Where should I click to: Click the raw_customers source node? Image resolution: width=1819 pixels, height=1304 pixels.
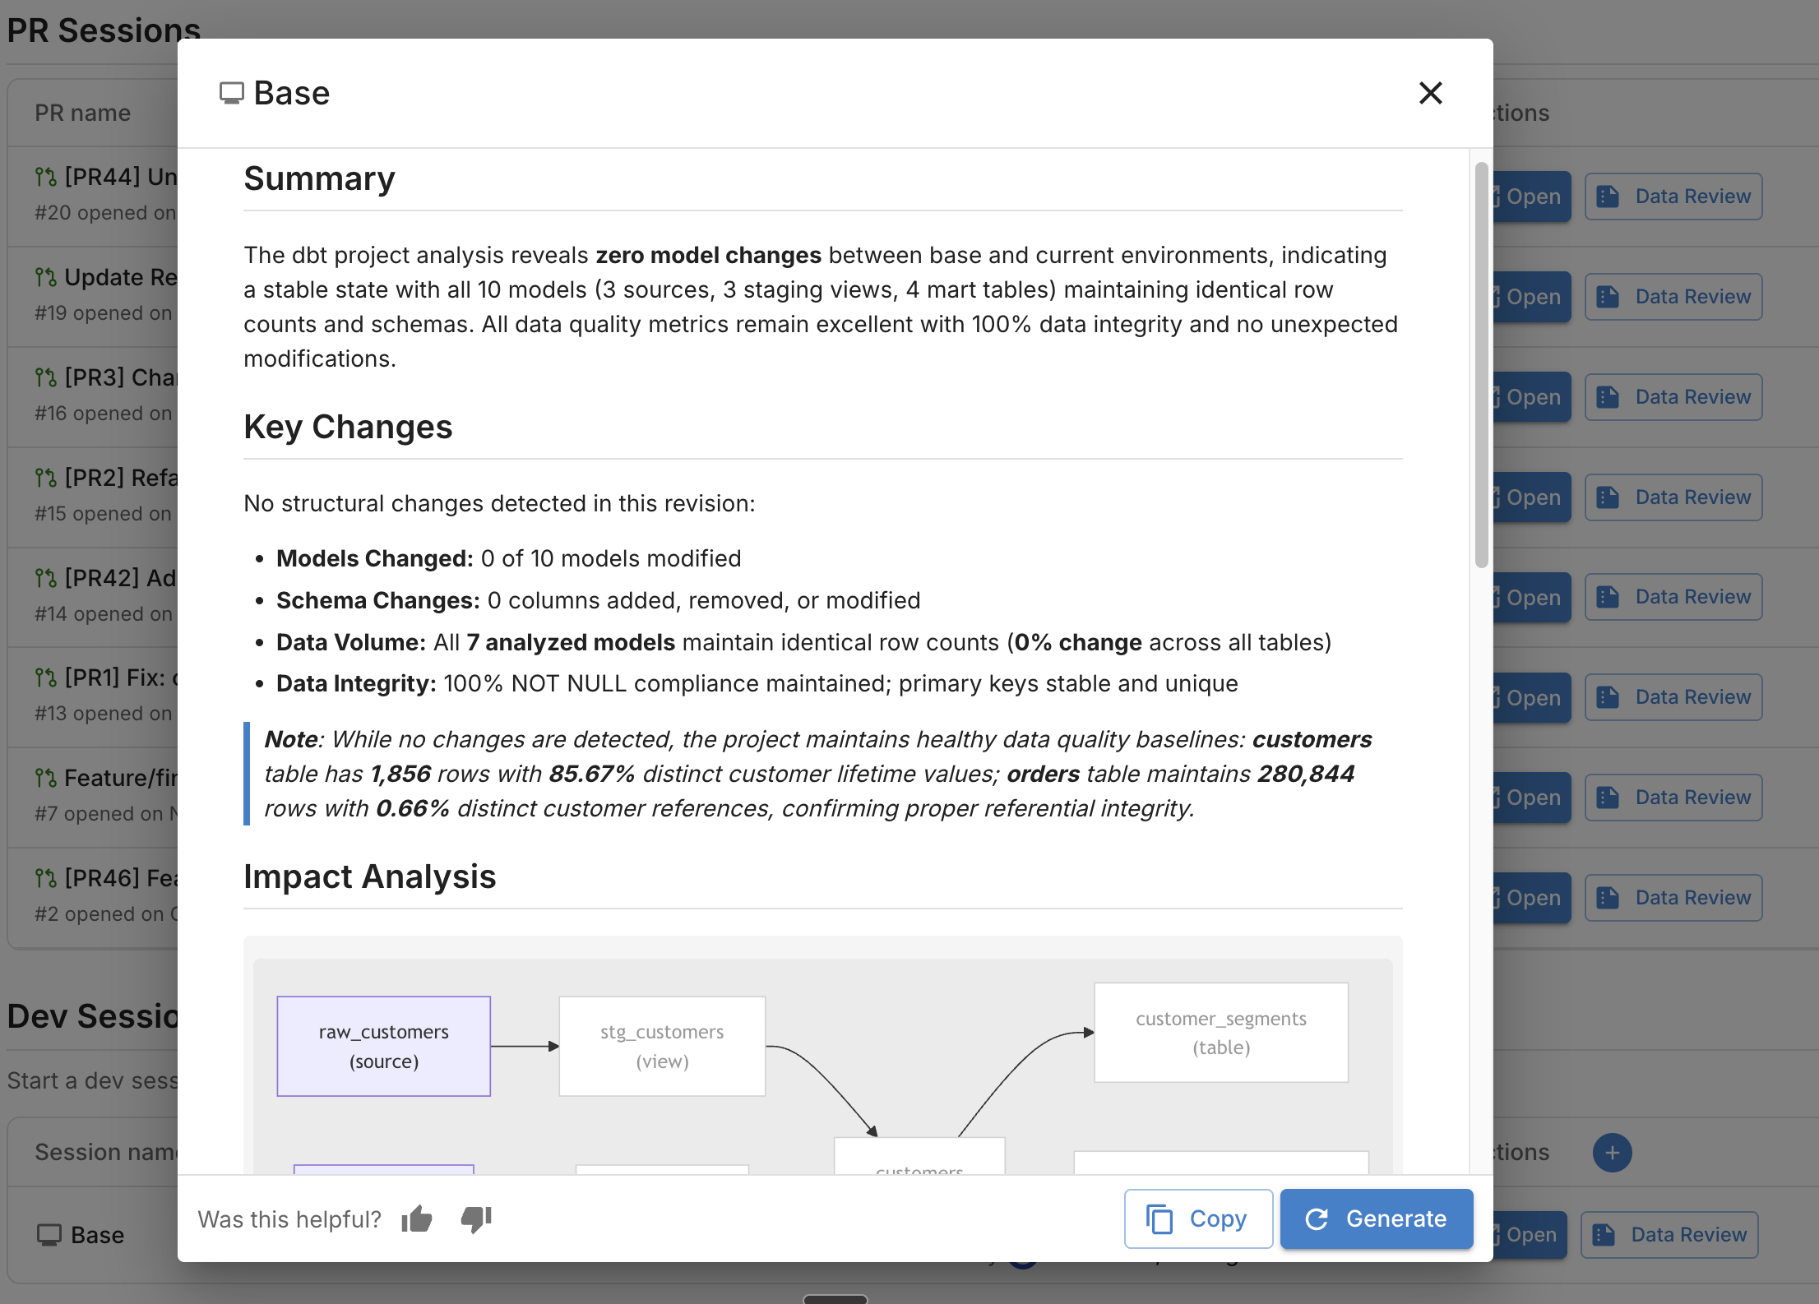384,1046
